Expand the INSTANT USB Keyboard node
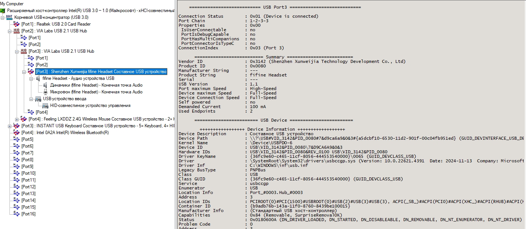The width and height of the screenshot is (526, 229). [10, 126]
